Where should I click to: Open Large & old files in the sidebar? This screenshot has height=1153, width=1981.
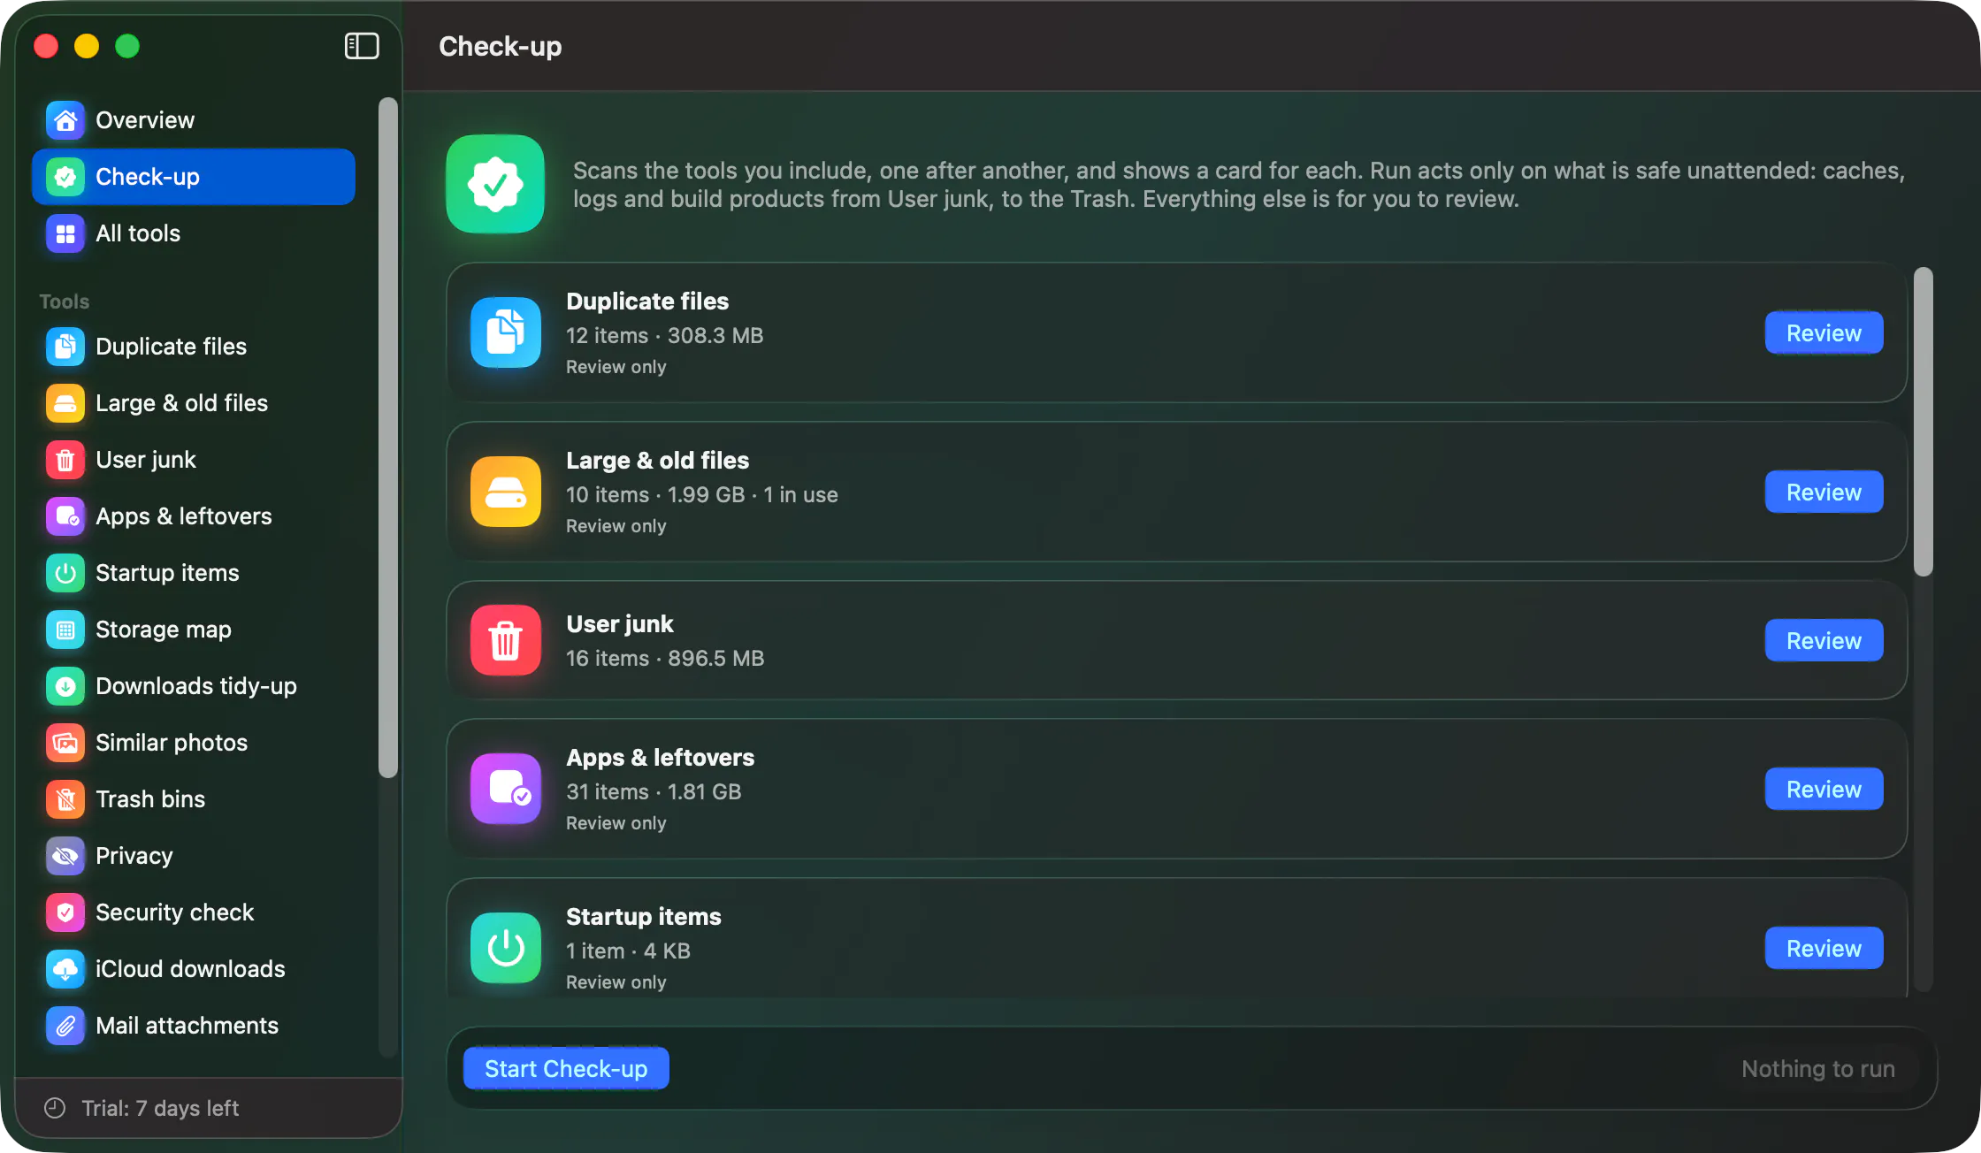pyautogui.click(x=194, y=403)
